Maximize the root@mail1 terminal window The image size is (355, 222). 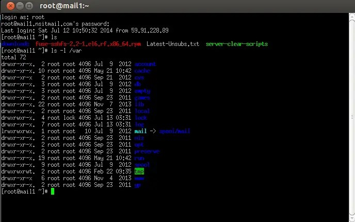click(29, 6)
